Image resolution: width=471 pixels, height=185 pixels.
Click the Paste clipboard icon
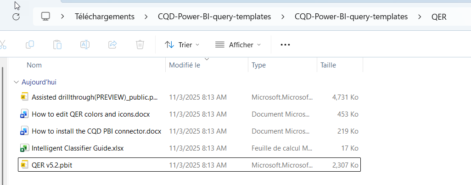(57, 45)
